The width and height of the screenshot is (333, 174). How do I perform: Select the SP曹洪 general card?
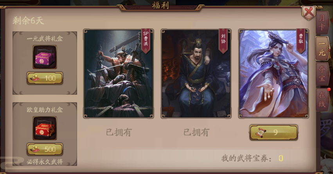118,74
